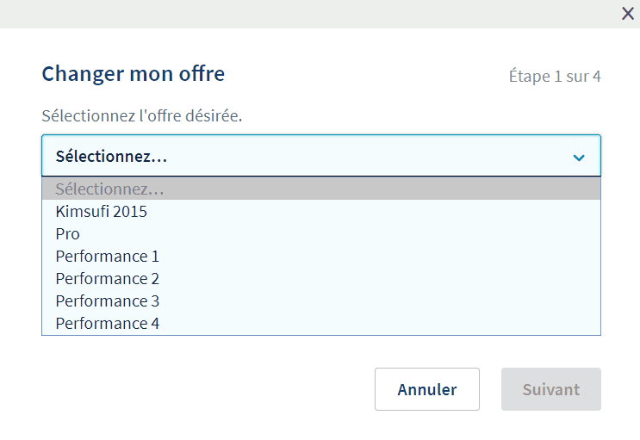Select the Kimsufi 2015 offer
640x440 pixels.
(321, 212)
